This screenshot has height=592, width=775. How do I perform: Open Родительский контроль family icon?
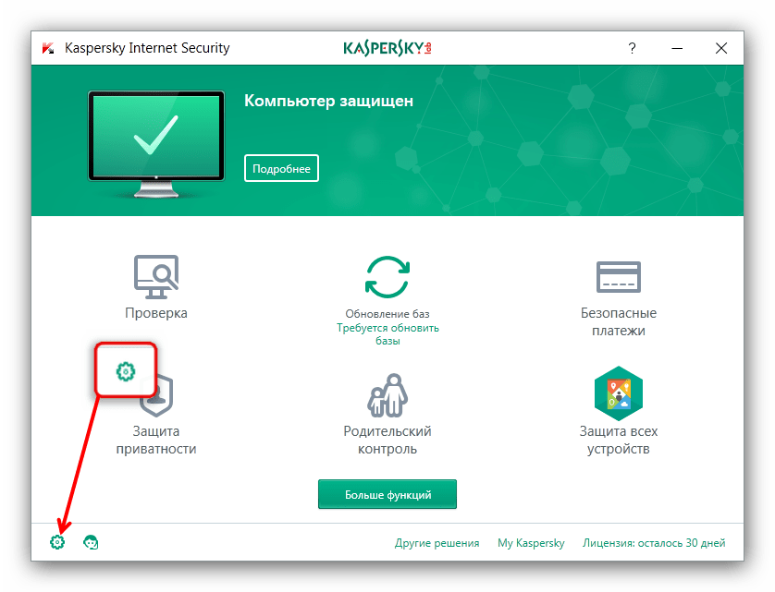tap(387, 395)
